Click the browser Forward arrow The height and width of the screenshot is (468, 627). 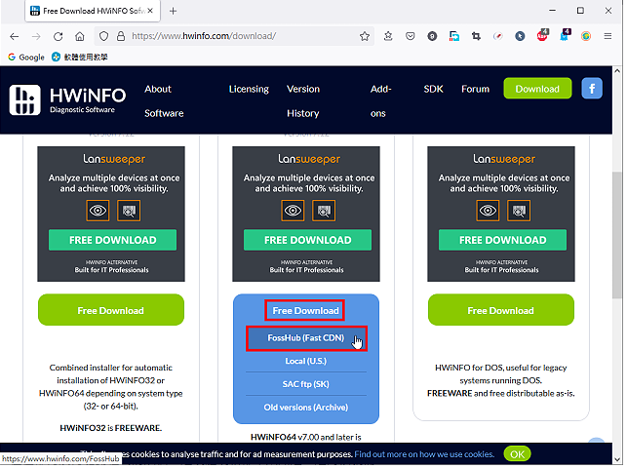coord(36,36)
